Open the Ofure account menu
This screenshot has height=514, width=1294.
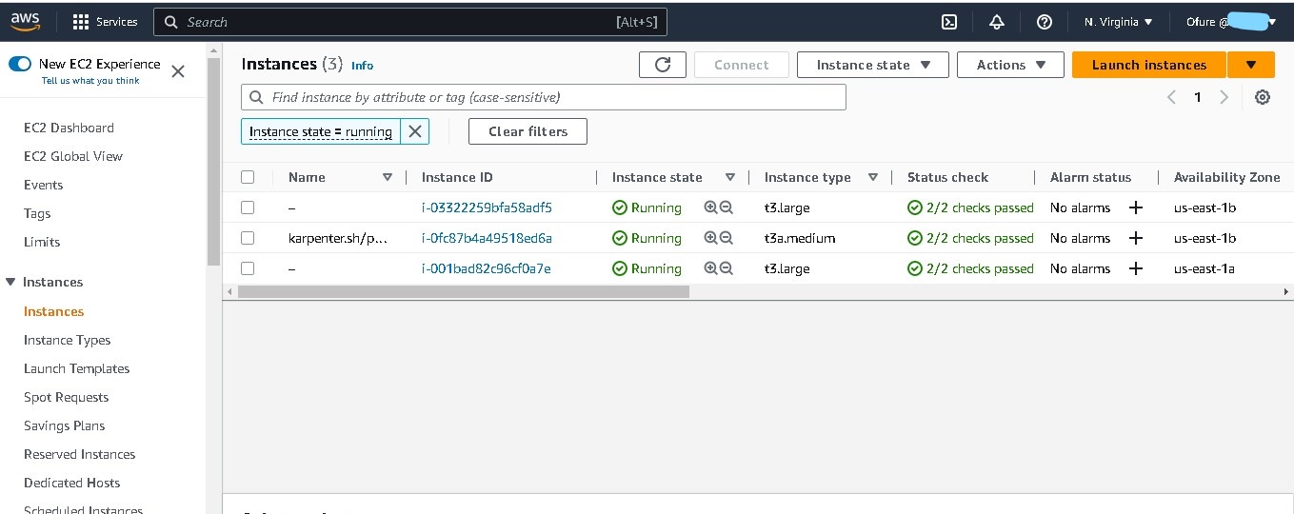click(1230, 22)
